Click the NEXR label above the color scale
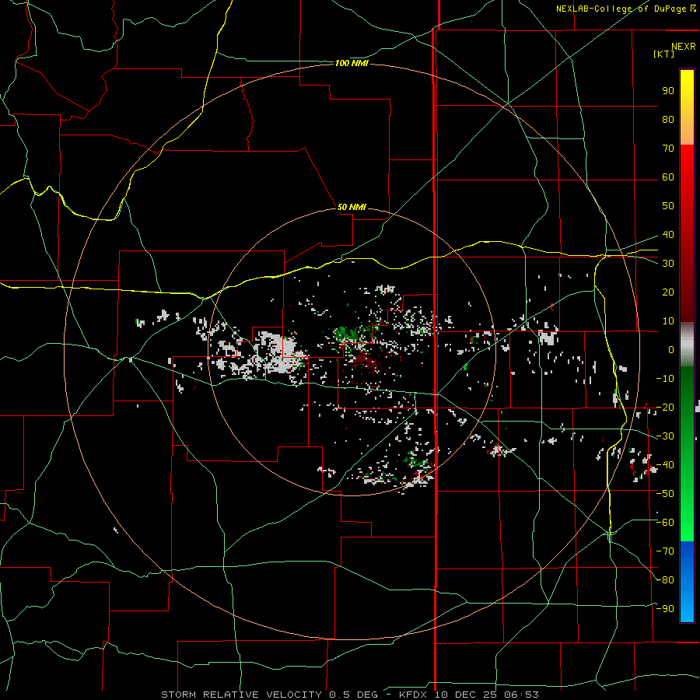The image size is (700, 700). 683,47
